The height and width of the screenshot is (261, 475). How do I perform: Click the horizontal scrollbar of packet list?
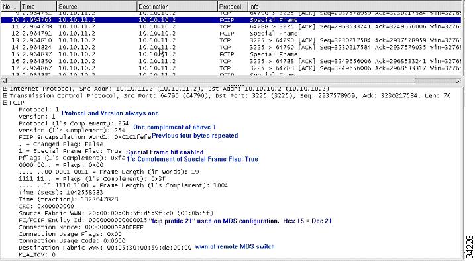pyautogui.click(x=211, y=81)
